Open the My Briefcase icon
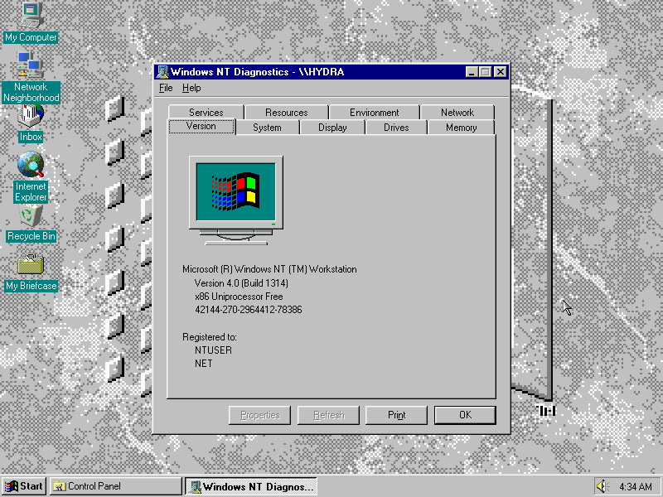This screenshot has height=497, width=663. [x=31, y=266]
